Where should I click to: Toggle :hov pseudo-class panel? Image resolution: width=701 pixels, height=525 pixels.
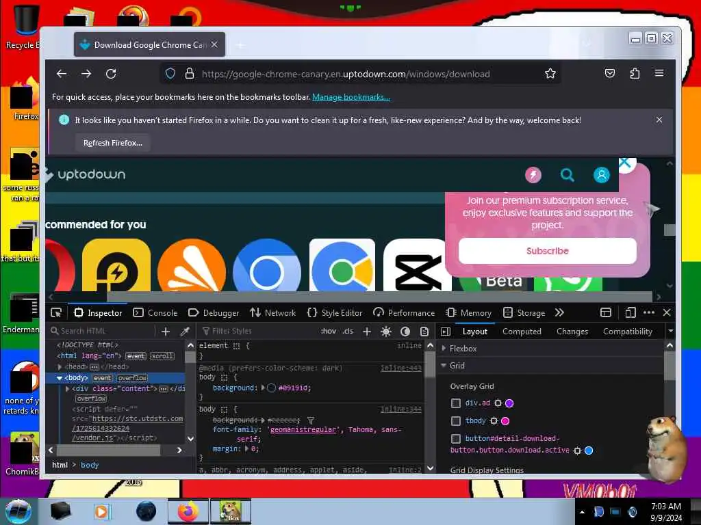[328, 331]
